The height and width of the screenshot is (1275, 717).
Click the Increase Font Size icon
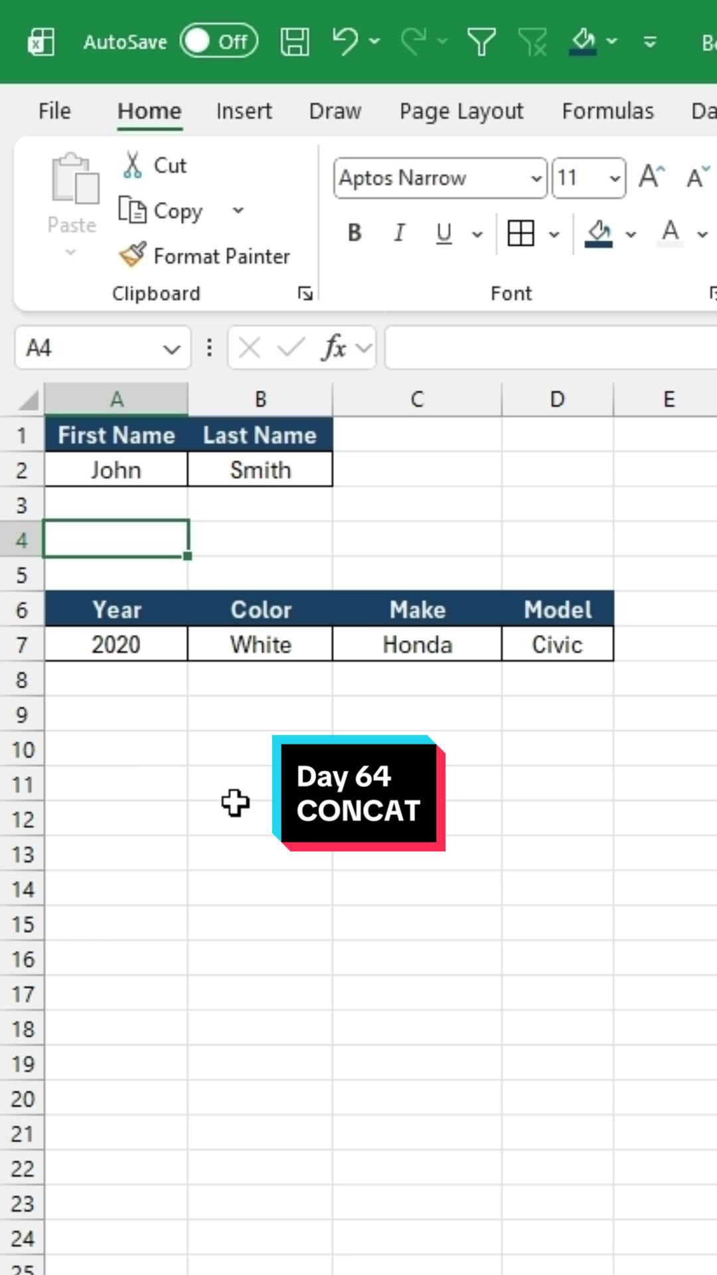pos(651,177)
